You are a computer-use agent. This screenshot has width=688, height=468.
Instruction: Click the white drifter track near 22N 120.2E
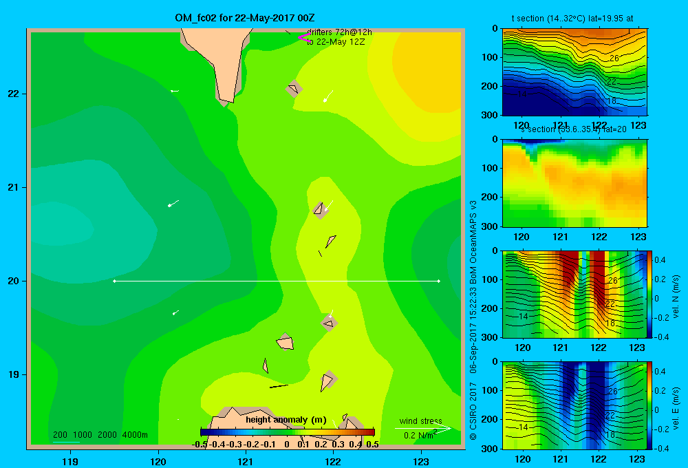click(x=175, y=91)
